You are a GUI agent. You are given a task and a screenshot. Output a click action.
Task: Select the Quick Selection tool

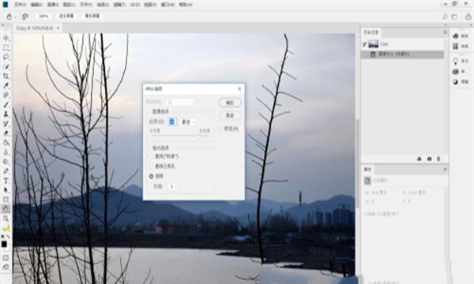coord(6,66)
